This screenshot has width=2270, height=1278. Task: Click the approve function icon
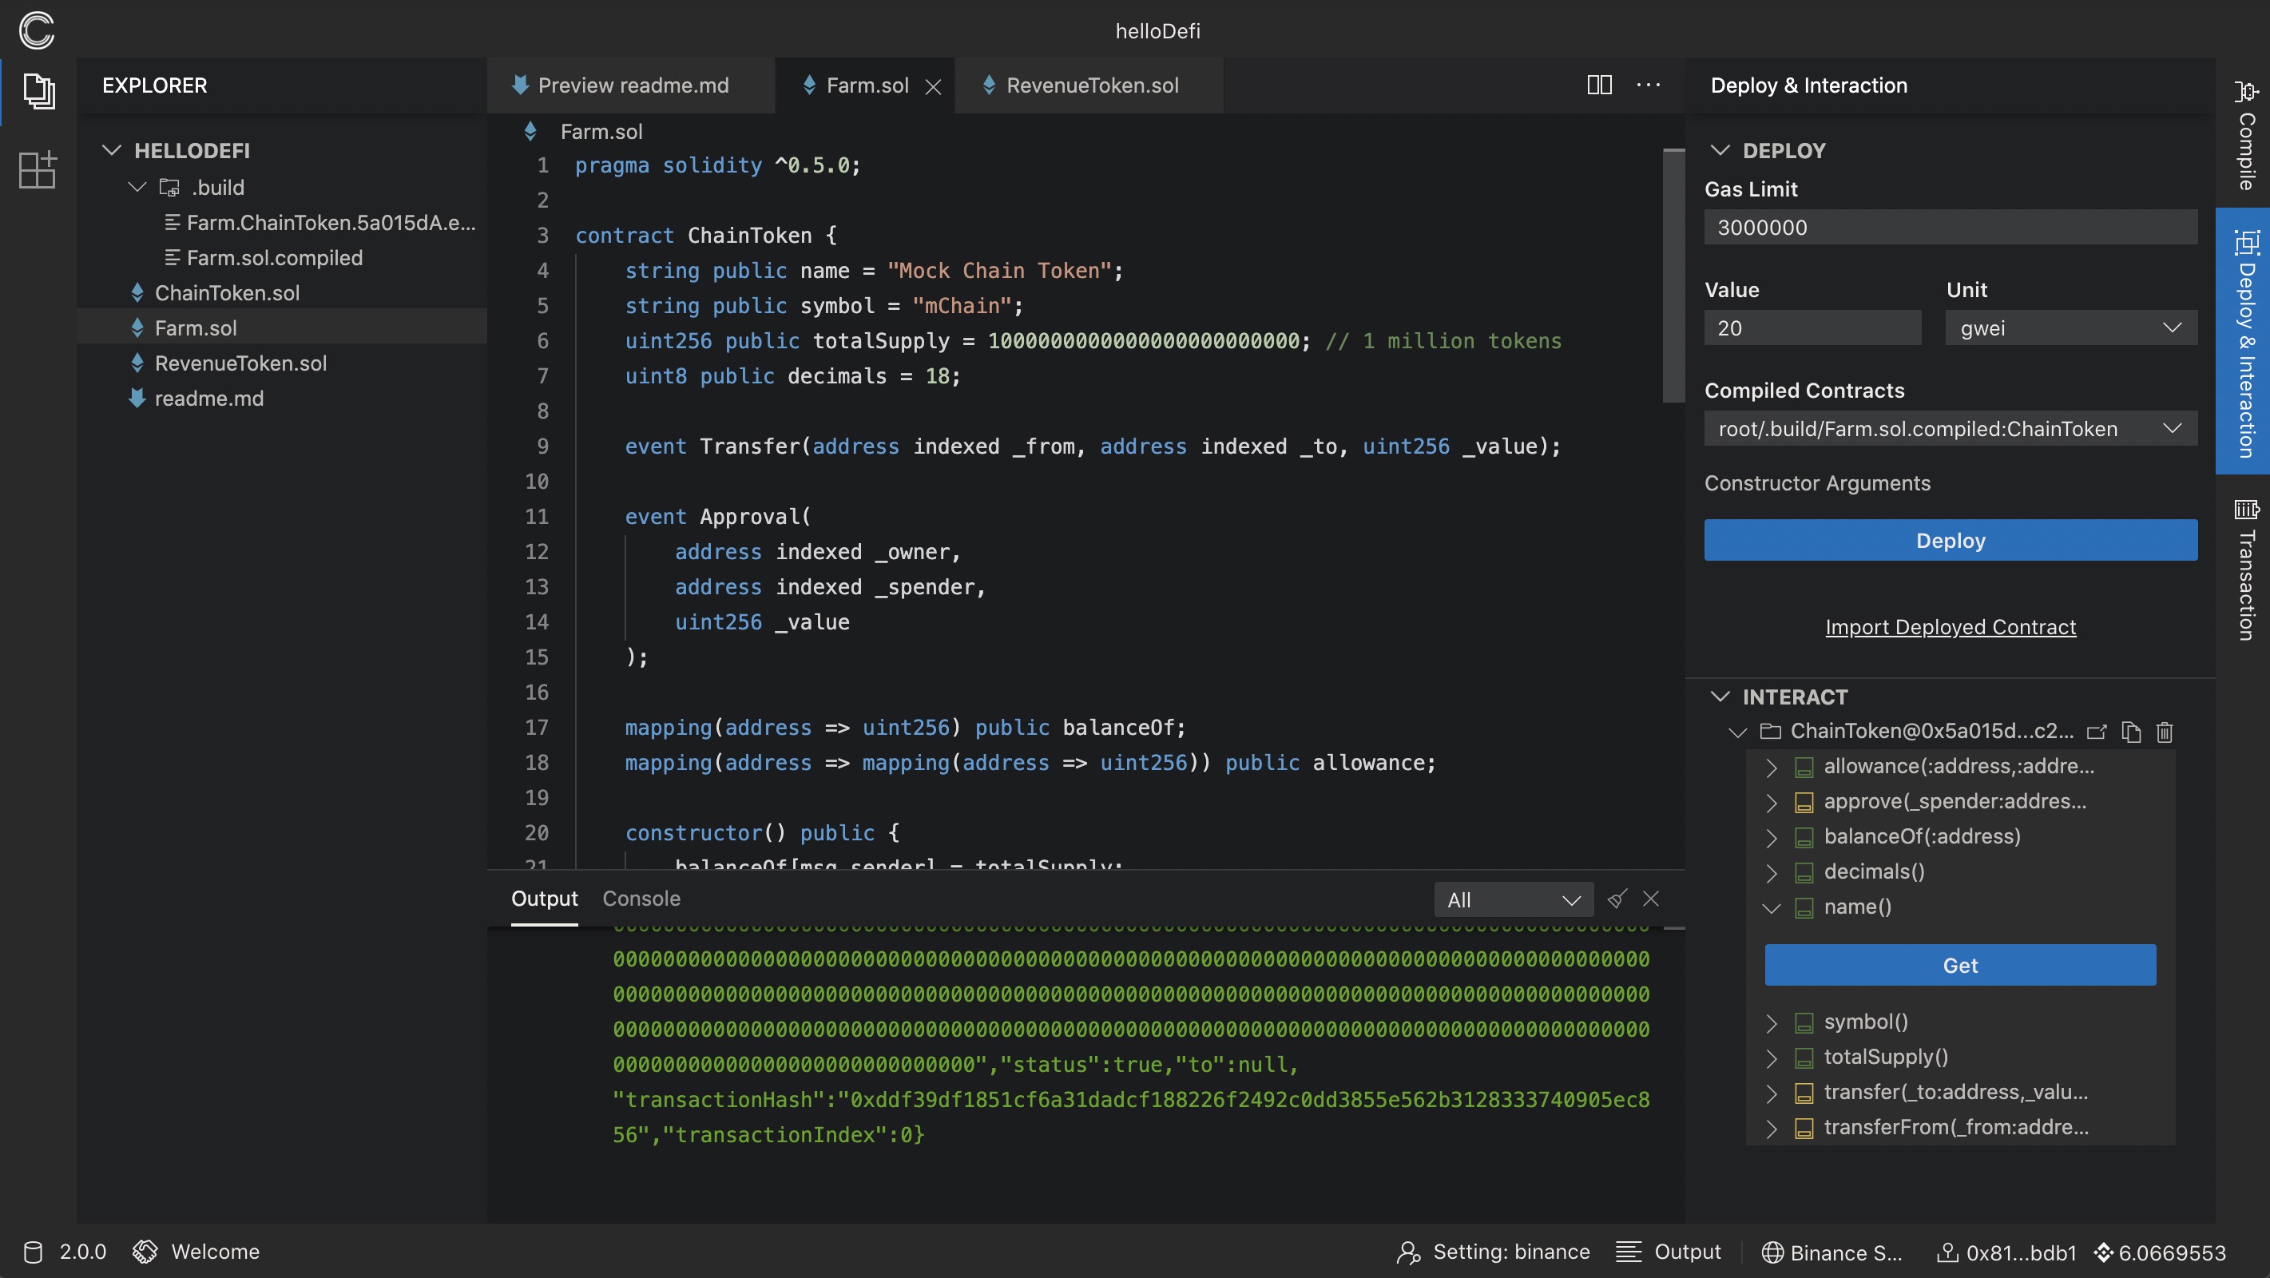[x=1804, y=802]
